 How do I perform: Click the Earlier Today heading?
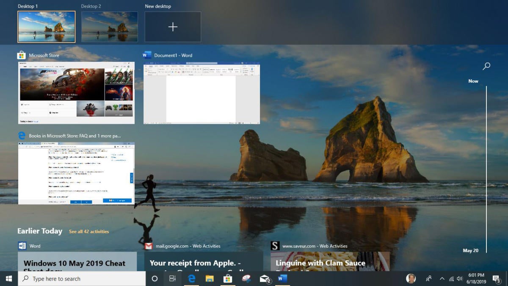(40, 231)
